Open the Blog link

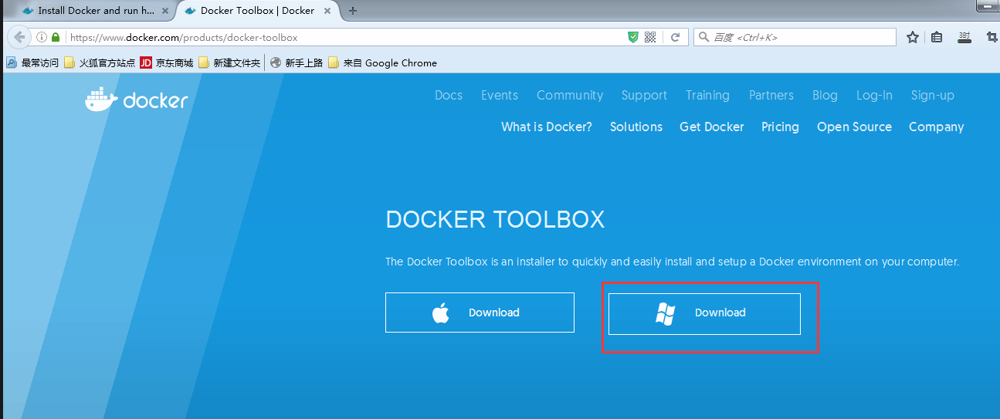click(x=825, y=96)
